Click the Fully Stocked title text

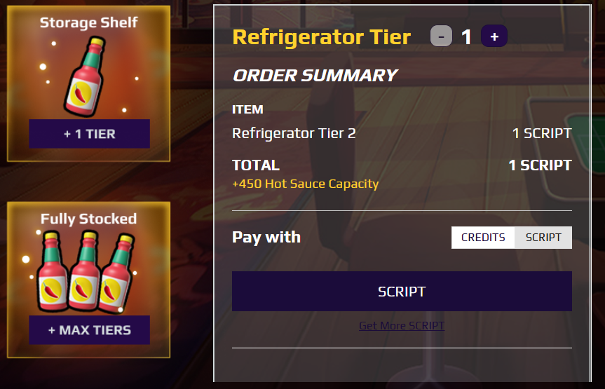click(89, 219)
